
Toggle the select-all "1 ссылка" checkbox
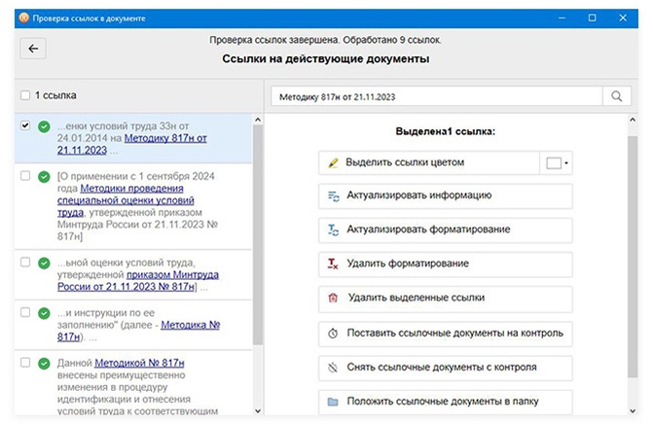[x=25, y=95]
